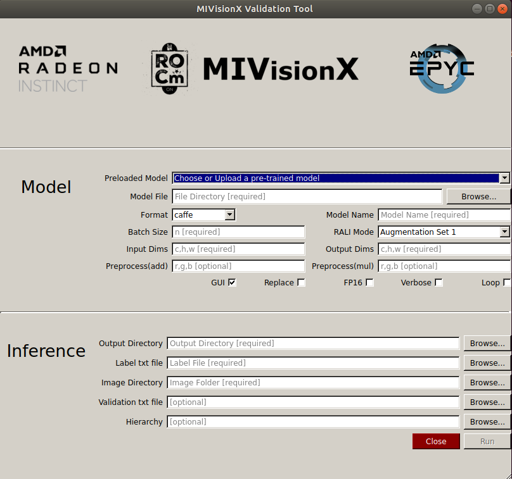Enable the FP16 checkbox
Image resolution: width=512 pixels, height=479 pixels.
(x=369, y=282)
